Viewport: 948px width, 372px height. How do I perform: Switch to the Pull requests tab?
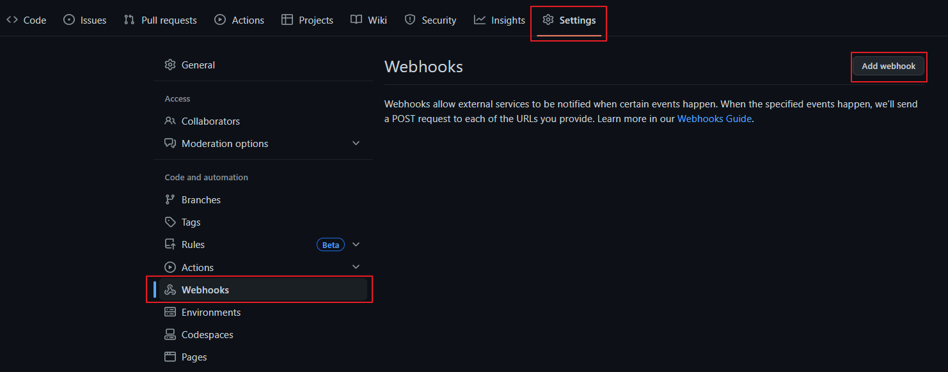[161, 20]
